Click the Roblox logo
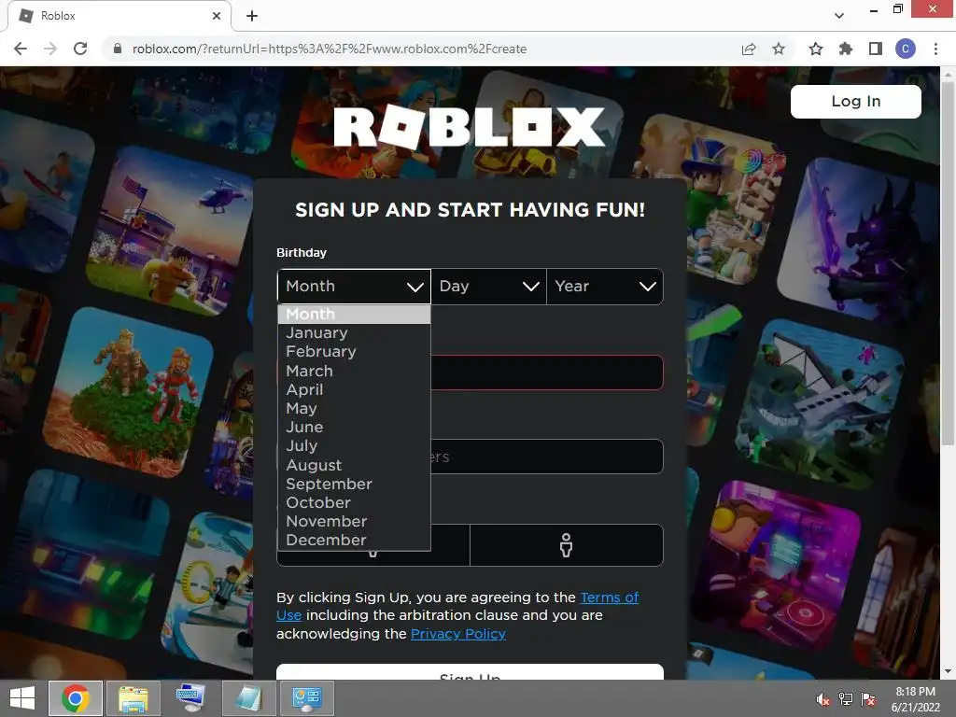This screenshot has height=717, width=956. point(470,127)
